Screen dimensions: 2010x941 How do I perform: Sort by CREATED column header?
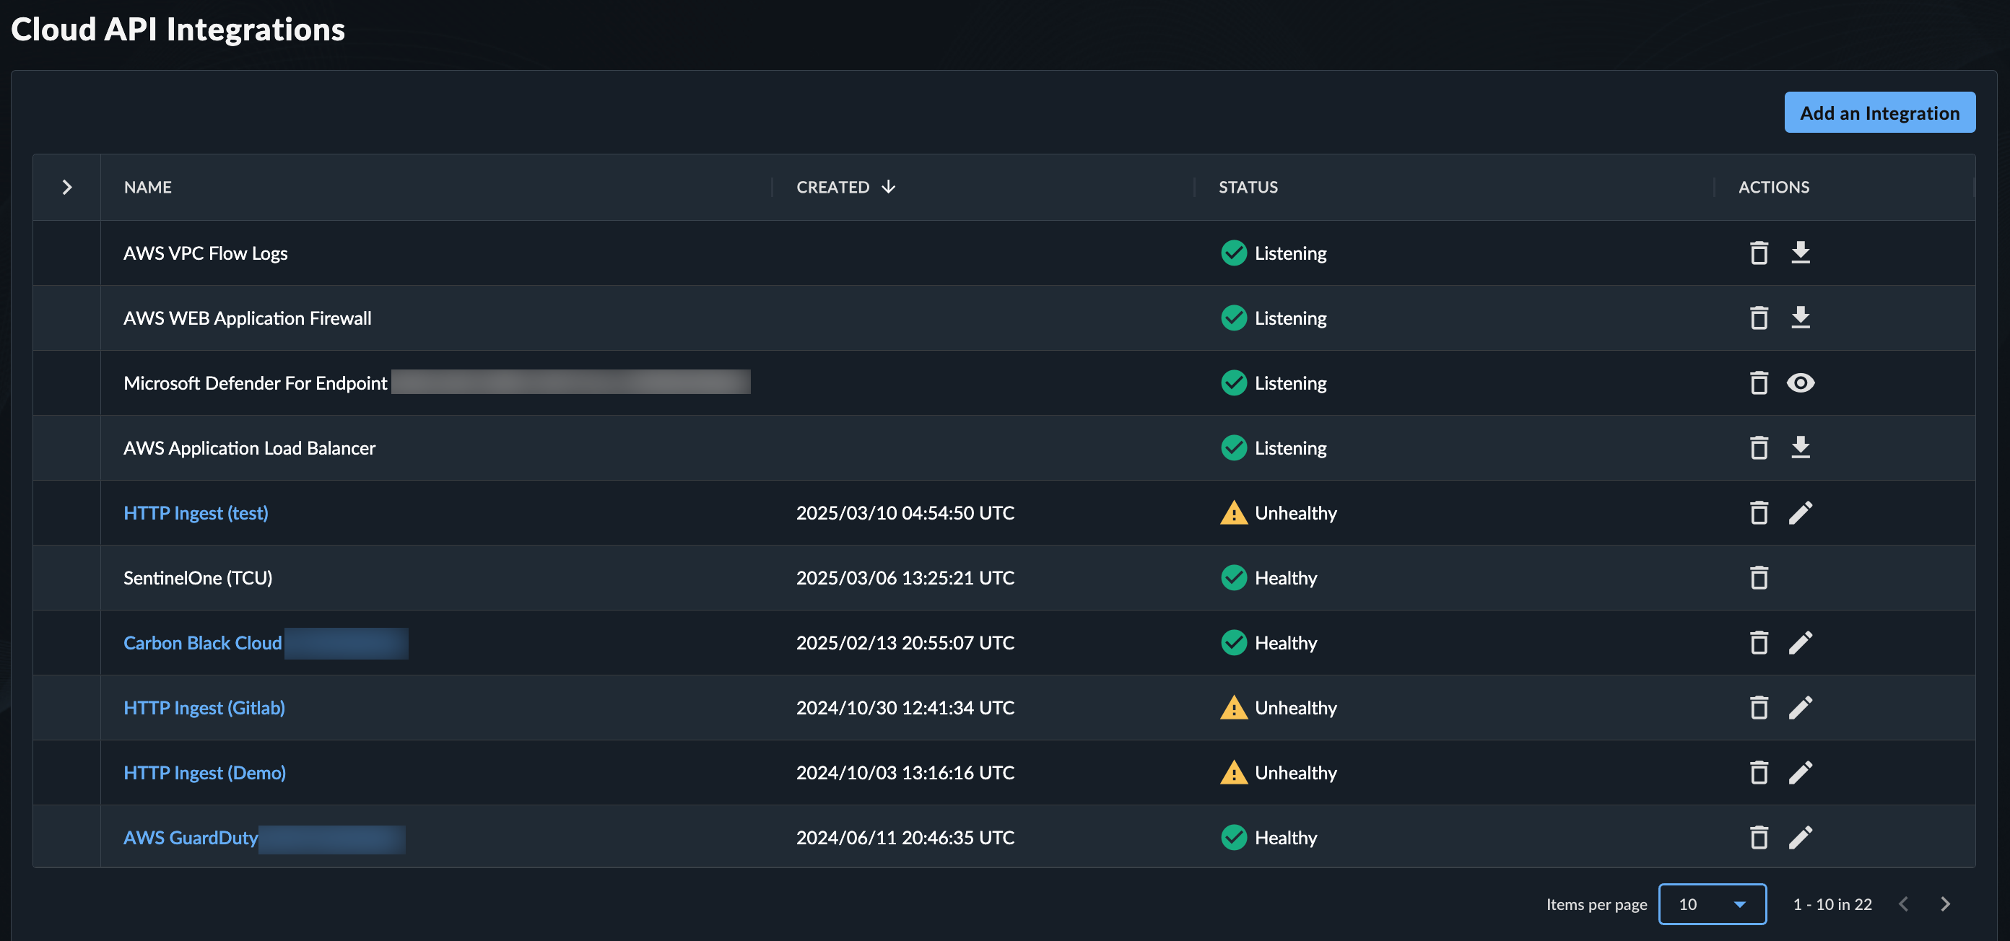(x=832, y=187)
